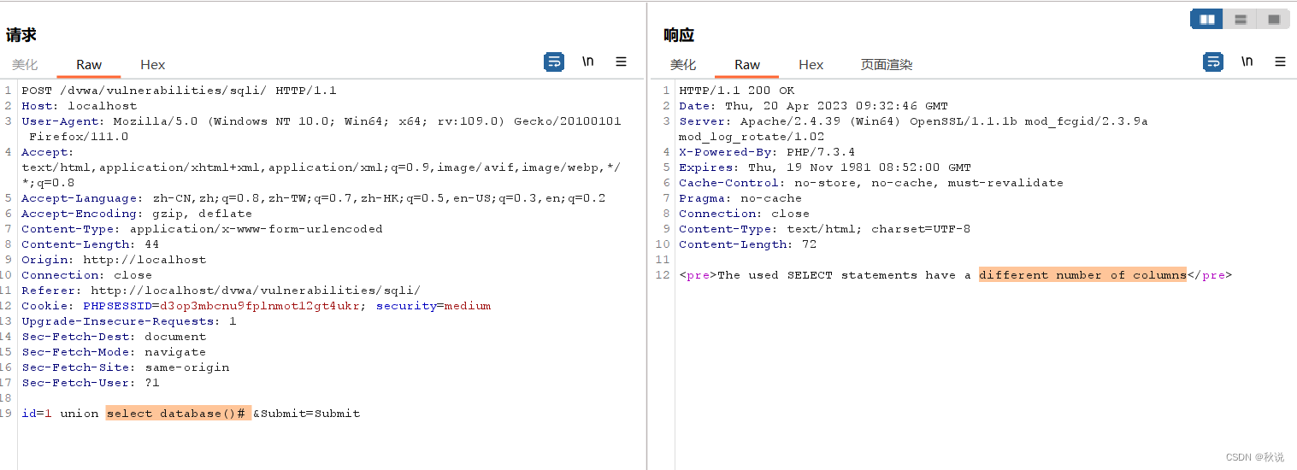The height and width of the screenshot is (470, 1297).
Task: Click the Host: localhost header line
Action: click(x=80, y=106)
